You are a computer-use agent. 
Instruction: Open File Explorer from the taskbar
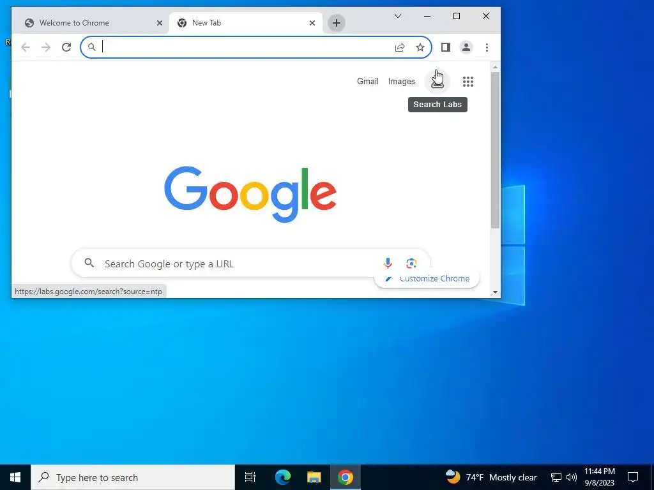tap(314, 477)
